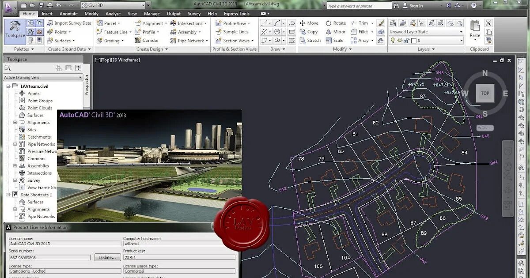The height and width of the screenshot is (278, 530).
Task: Switch to the Output ribbon tab
Action: pyautogui.click(x=174, y=14)
